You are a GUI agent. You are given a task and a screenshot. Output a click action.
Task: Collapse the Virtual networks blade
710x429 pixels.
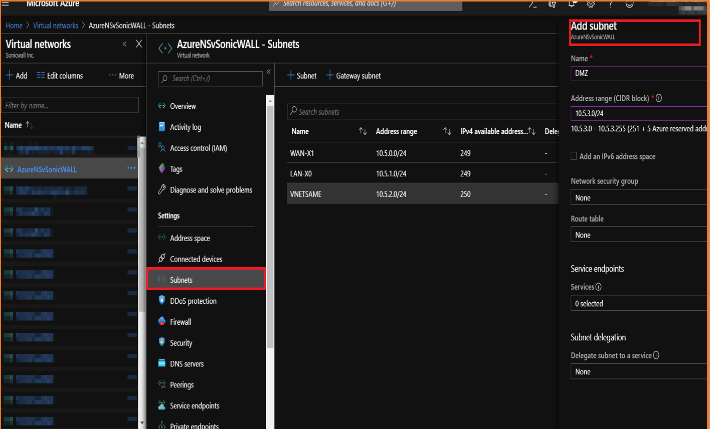[124, 44]
